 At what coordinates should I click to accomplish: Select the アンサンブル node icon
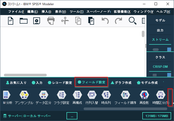tap(24, 95)
